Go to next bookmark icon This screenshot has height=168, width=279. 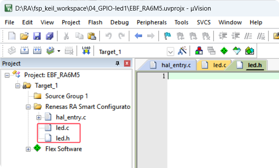click(x=193, y=36)
